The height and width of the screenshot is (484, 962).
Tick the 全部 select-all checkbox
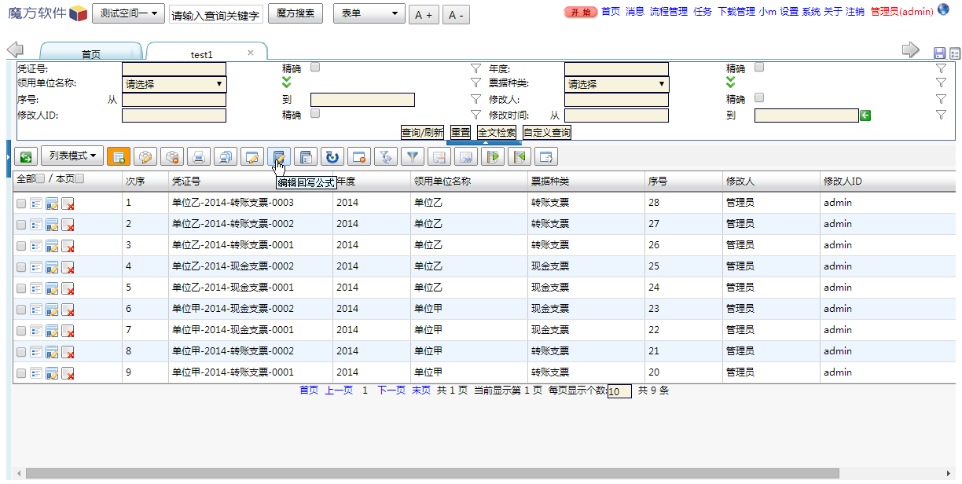coord(40,178)
